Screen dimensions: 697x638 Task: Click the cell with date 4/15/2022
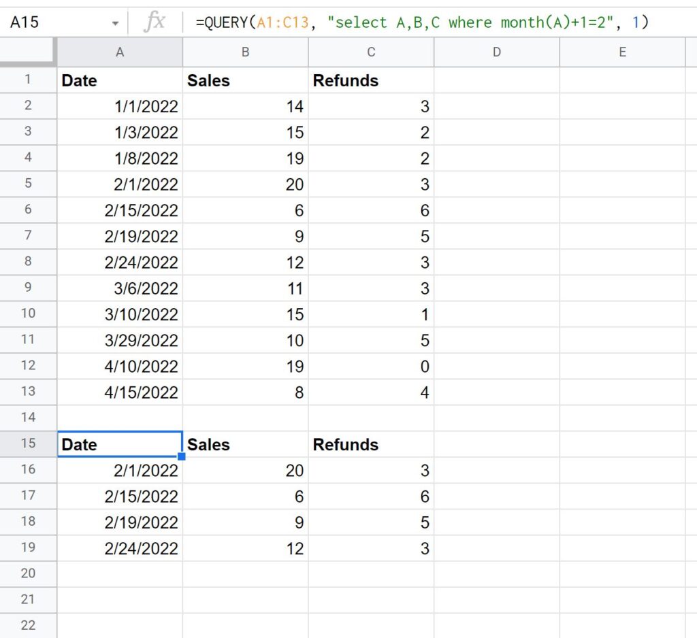(120, 392)
